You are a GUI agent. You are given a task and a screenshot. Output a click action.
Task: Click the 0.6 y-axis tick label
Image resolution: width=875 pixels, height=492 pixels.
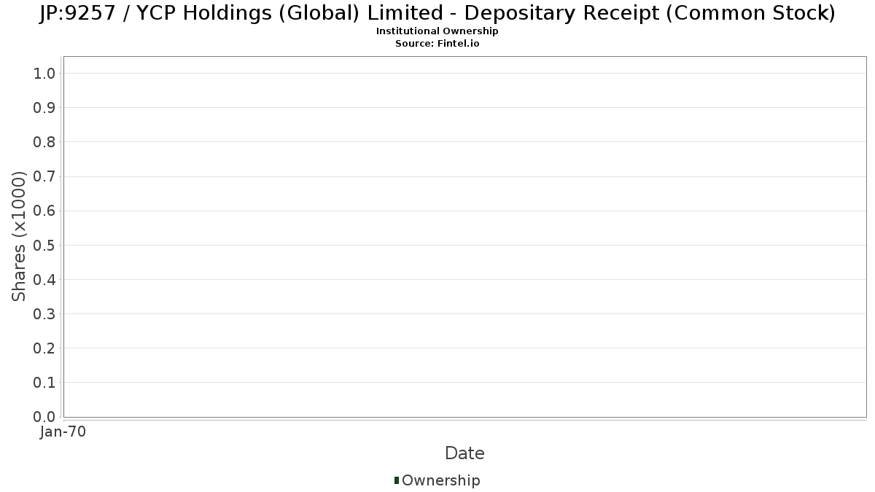pyautogui.click(x=44, y=211)
